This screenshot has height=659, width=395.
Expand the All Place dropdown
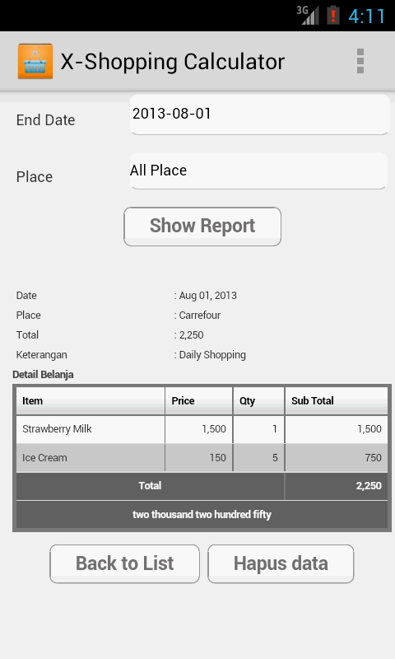[258, 171]
